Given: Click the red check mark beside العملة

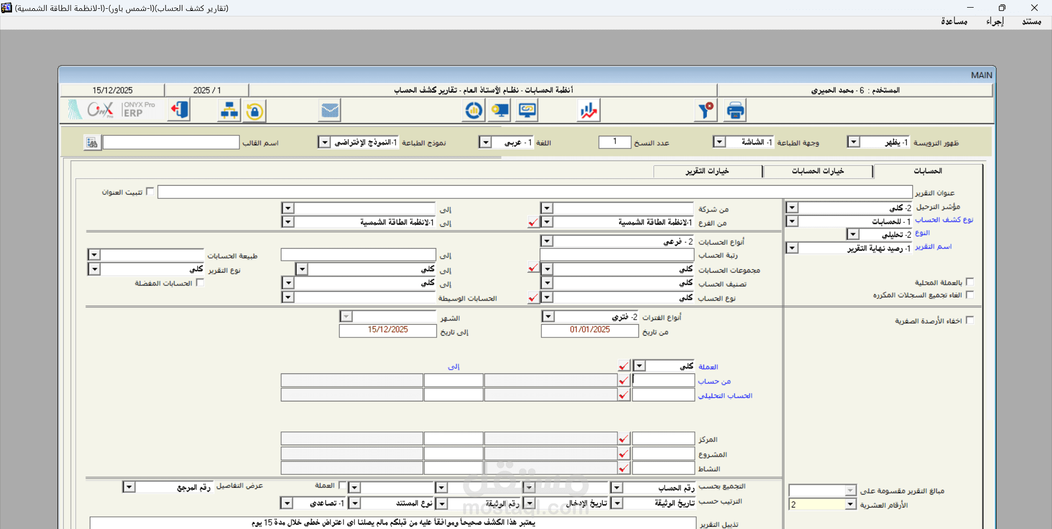Looking at the screenshot, I should [624, 366].
